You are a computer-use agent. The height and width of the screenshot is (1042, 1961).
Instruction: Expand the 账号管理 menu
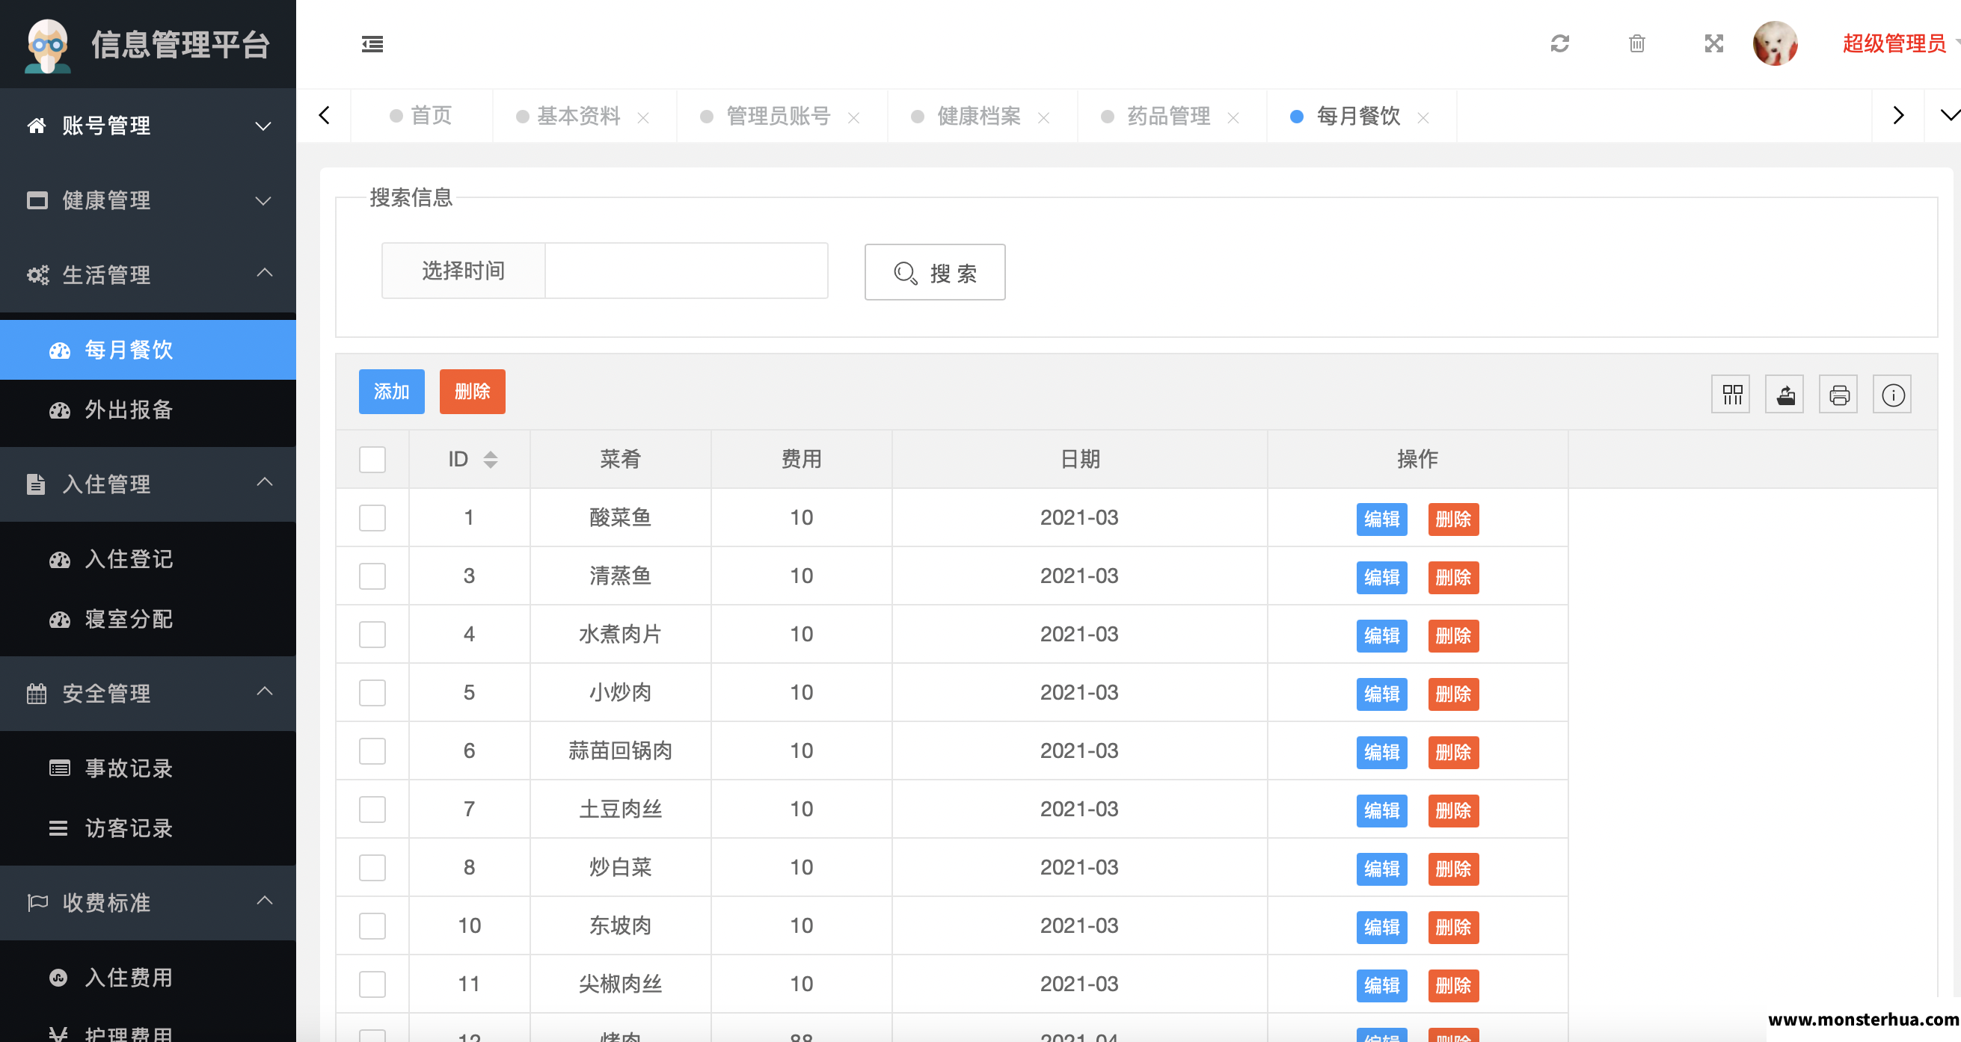[147, 126]
